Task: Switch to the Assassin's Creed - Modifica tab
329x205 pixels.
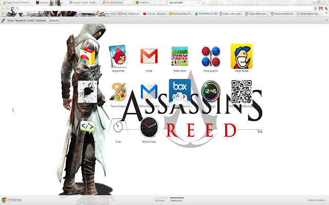Action: coord(85,3)
